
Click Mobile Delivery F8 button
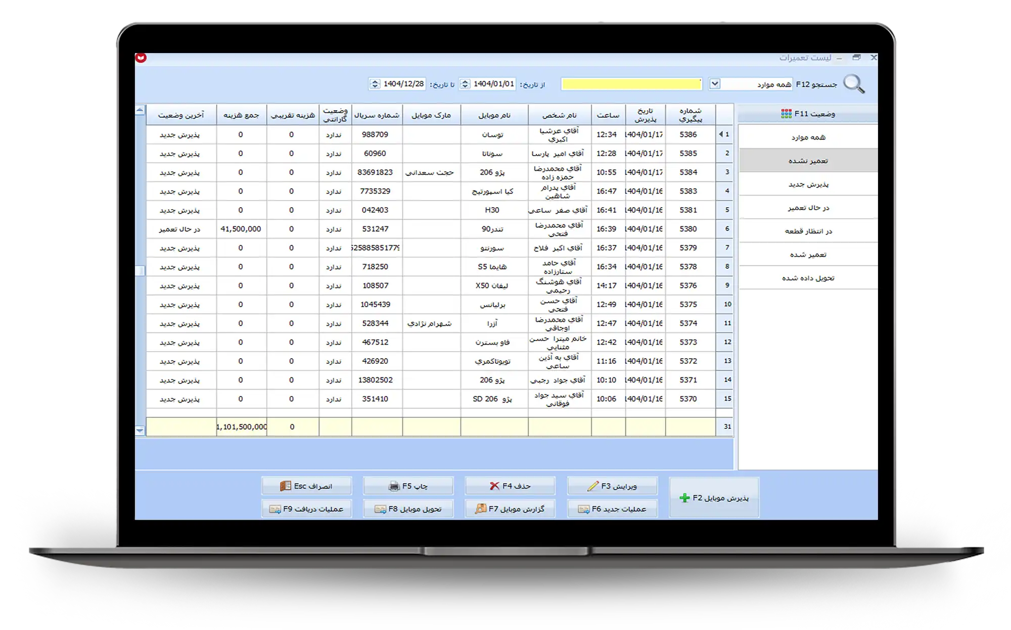pyautogui.click(x=408, y=509)
